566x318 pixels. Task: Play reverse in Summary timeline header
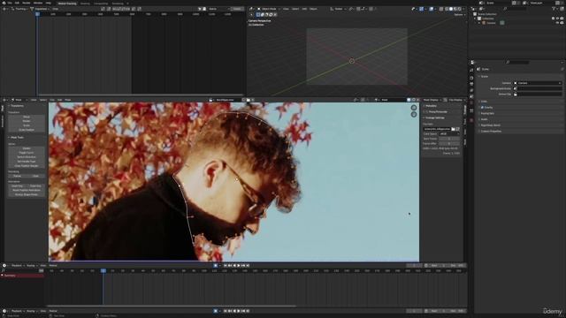click(234, 265)
